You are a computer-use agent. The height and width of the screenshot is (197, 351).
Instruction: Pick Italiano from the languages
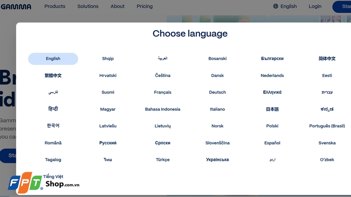[x=218, y=109]
